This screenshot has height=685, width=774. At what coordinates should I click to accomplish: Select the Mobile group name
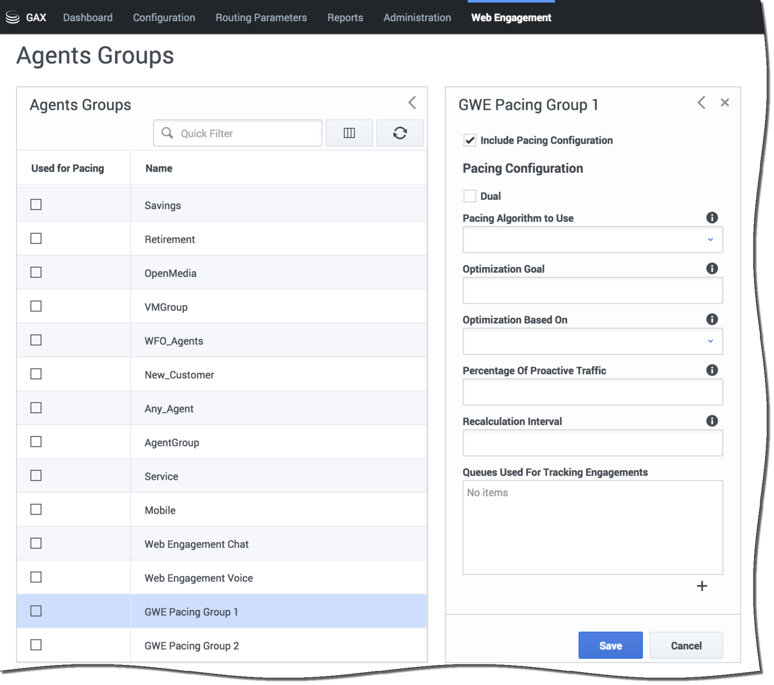160,510
